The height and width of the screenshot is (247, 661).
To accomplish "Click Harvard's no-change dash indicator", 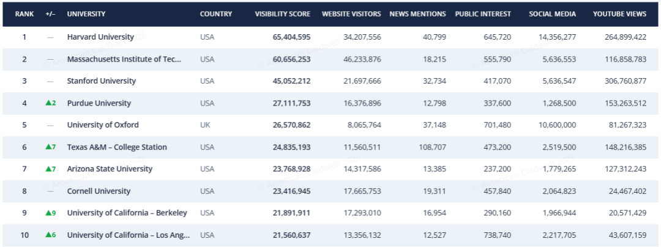I will coord(50,37).
